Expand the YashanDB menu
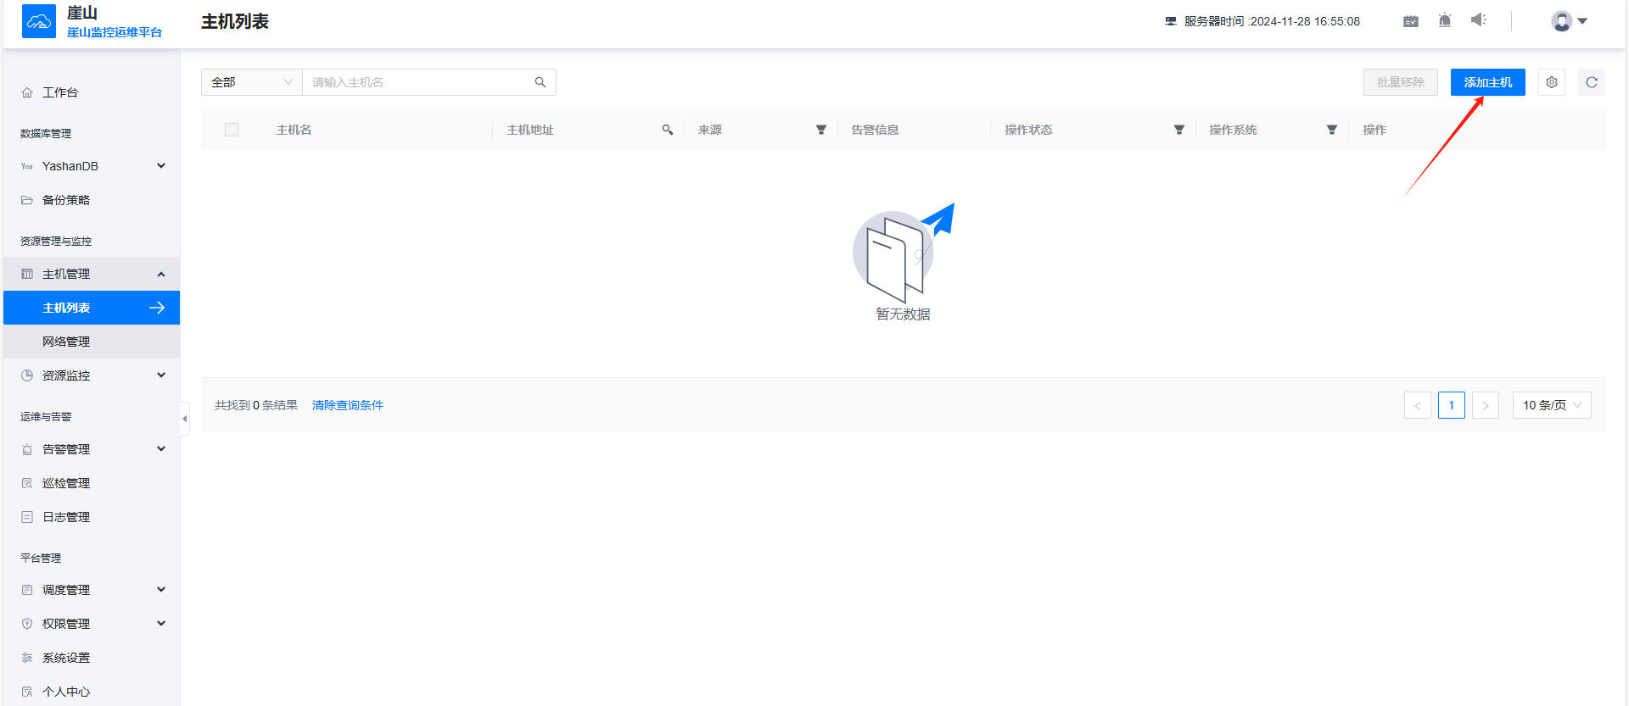The width and height of the screenshot is (1629, 706). tap(92, 166)
